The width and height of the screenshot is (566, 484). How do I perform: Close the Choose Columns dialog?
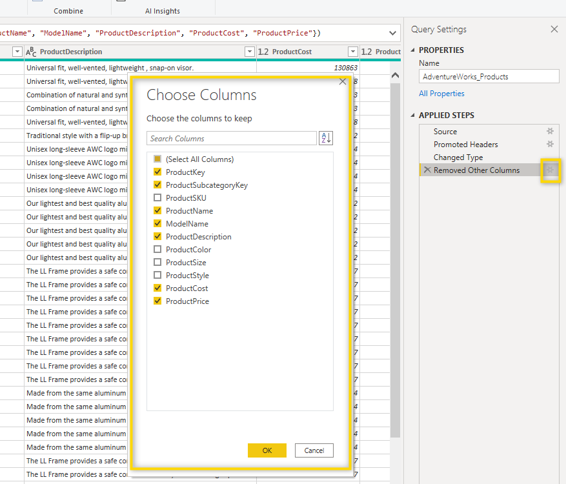343,82
